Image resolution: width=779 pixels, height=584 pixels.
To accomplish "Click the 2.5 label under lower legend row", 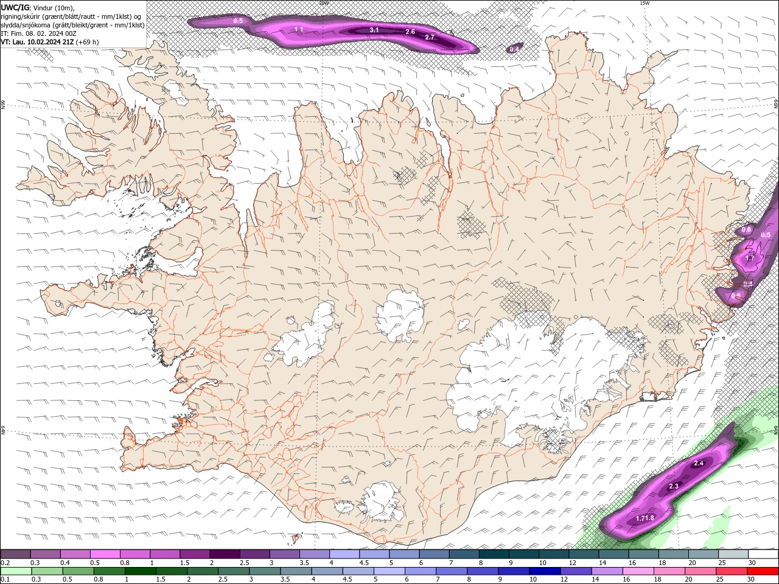I will click(223, 579).
